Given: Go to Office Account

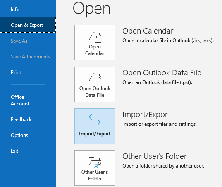Looking at the screenshot, I should 20,101.
